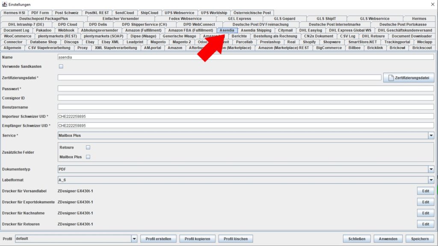
Task: Switch to the BigCommerce tab
Action: 329,48
